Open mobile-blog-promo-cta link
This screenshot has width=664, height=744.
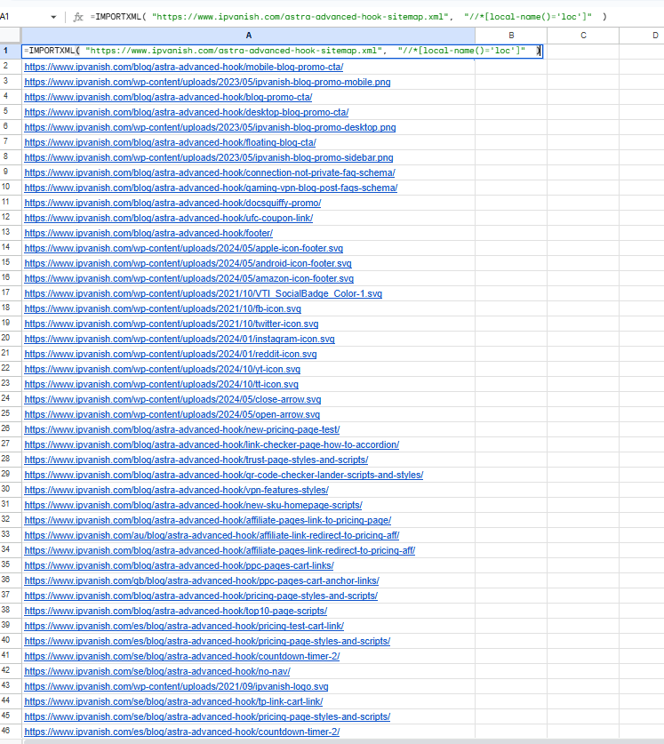[184, 67]
